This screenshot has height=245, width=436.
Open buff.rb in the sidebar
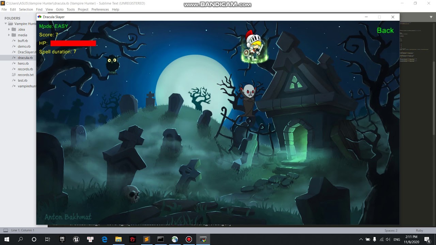pyautogui.click(x=23, y=41)
